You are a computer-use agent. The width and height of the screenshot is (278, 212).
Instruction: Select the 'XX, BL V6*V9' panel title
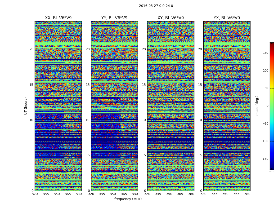[58, 18]
